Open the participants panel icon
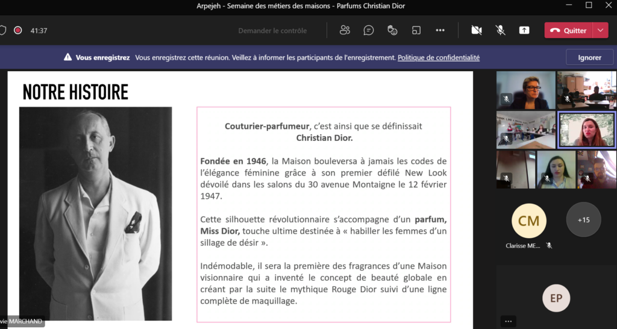The width and height of the screenshot is (617, 329). (345, 30)
